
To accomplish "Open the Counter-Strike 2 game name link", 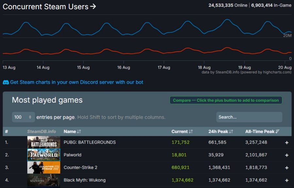I will tap(80, 167).
